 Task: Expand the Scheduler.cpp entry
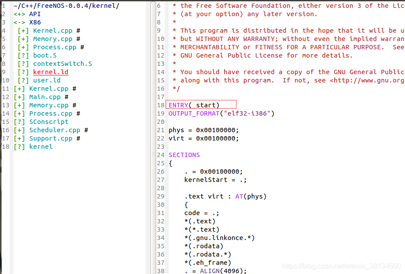coord(19,130)
